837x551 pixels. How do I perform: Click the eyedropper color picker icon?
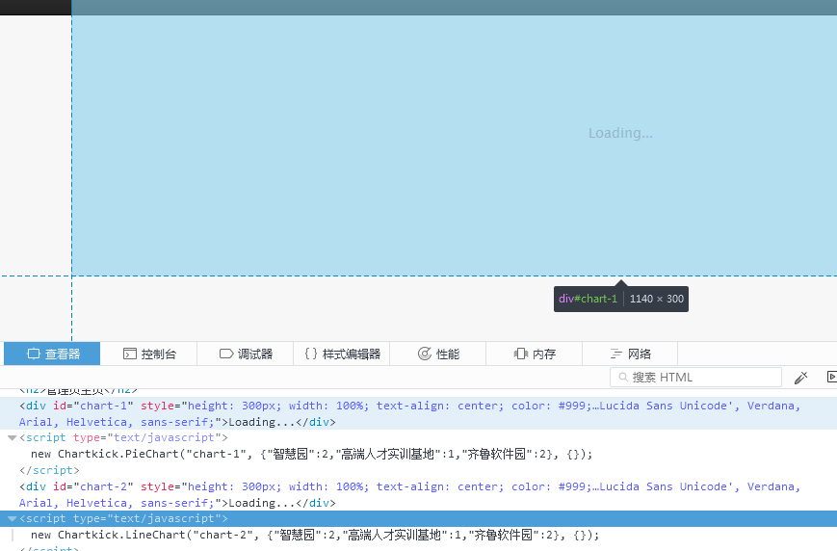[x=800, y=378]
